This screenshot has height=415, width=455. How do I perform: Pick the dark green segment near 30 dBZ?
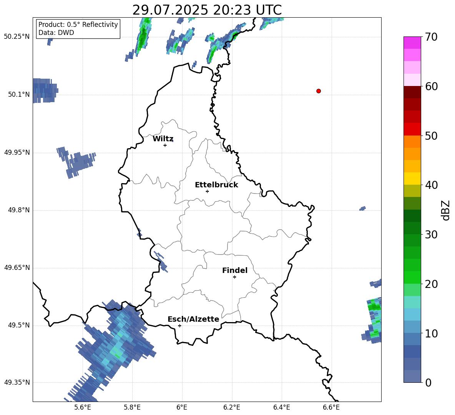[412, 228]
